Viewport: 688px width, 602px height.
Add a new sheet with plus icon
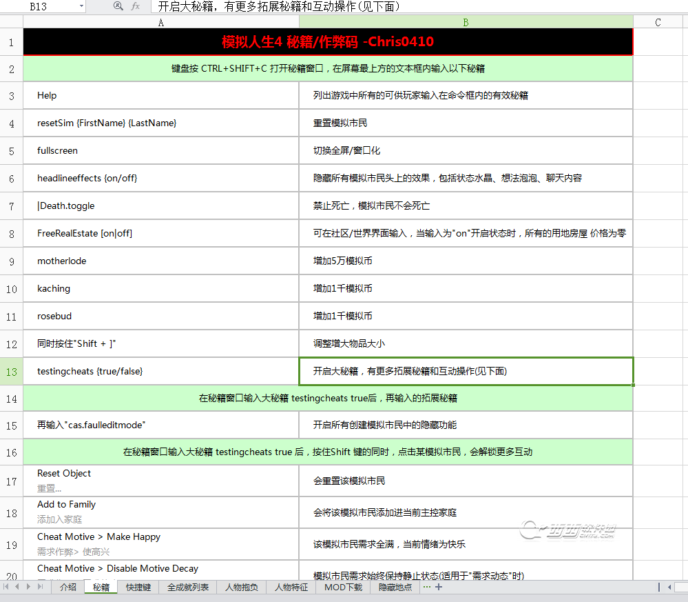point(438,587)
